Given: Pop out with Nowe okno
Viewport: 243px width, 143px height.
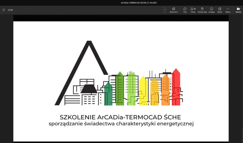Looking at the screenshot, I should (173, 10).
